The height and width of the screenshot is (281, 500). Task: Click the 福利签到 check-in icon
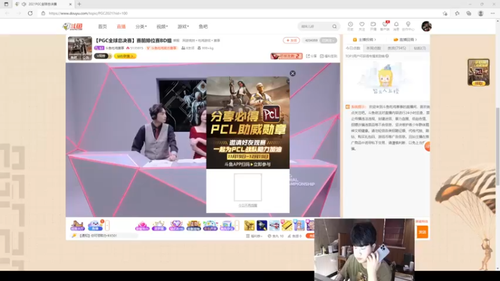[329, 56]
